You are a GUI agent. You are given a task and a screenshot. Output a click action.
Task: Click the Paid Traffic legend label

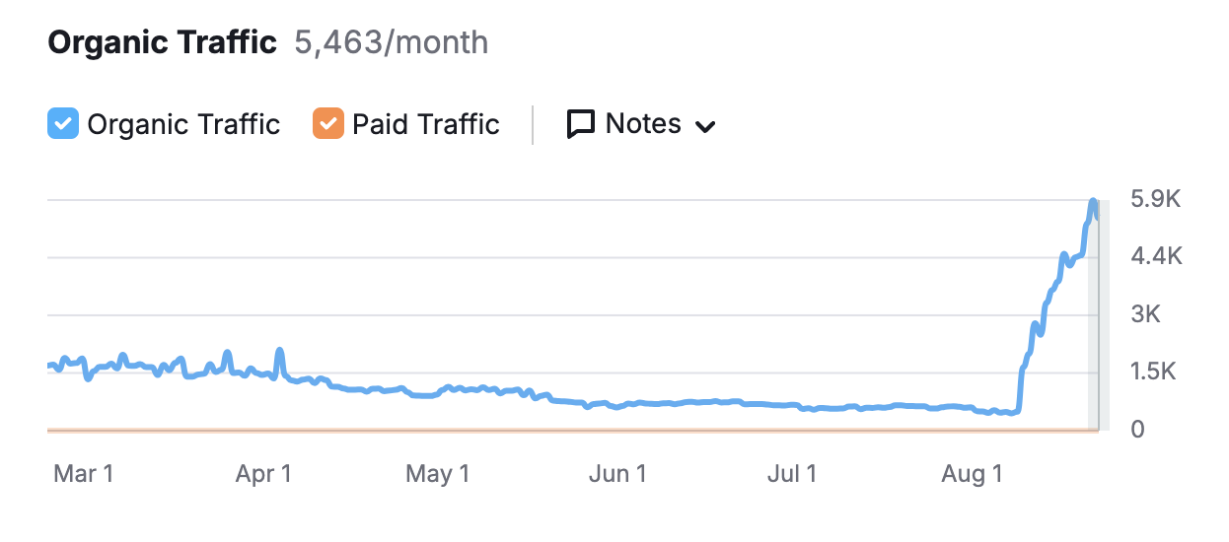tap(426, 124)
